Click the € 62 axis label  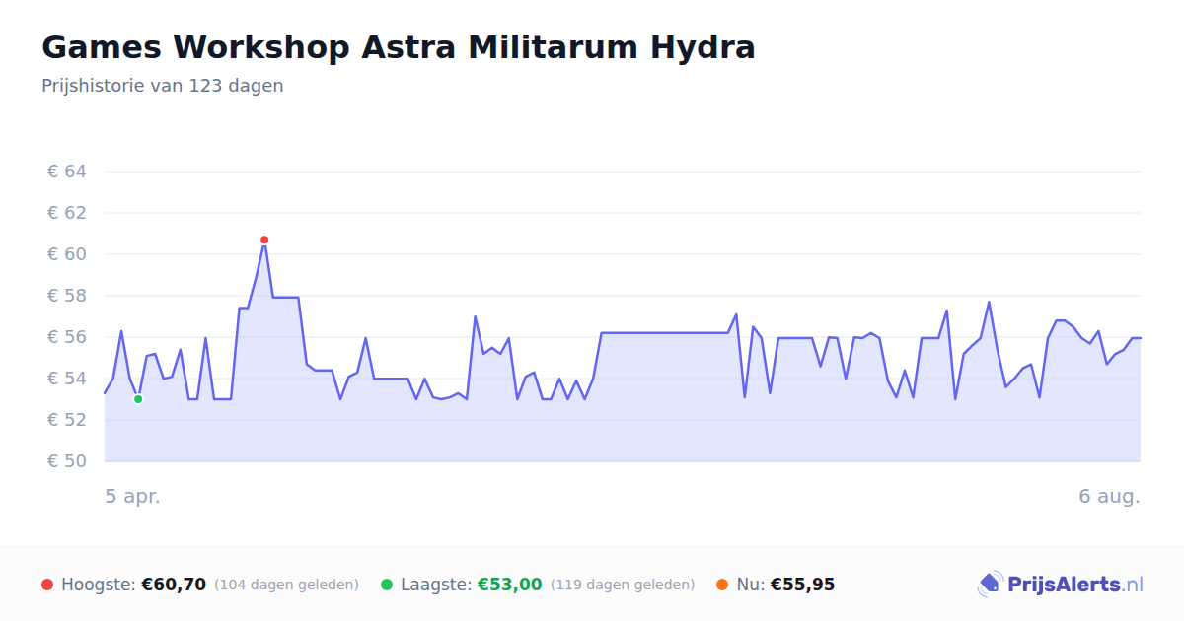pyautogui.click(x=67, y=213)
